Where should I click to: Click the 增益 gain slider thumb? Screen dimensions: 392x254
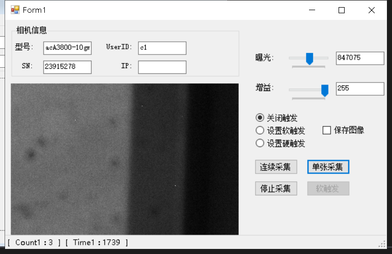(x=325, y=90)
